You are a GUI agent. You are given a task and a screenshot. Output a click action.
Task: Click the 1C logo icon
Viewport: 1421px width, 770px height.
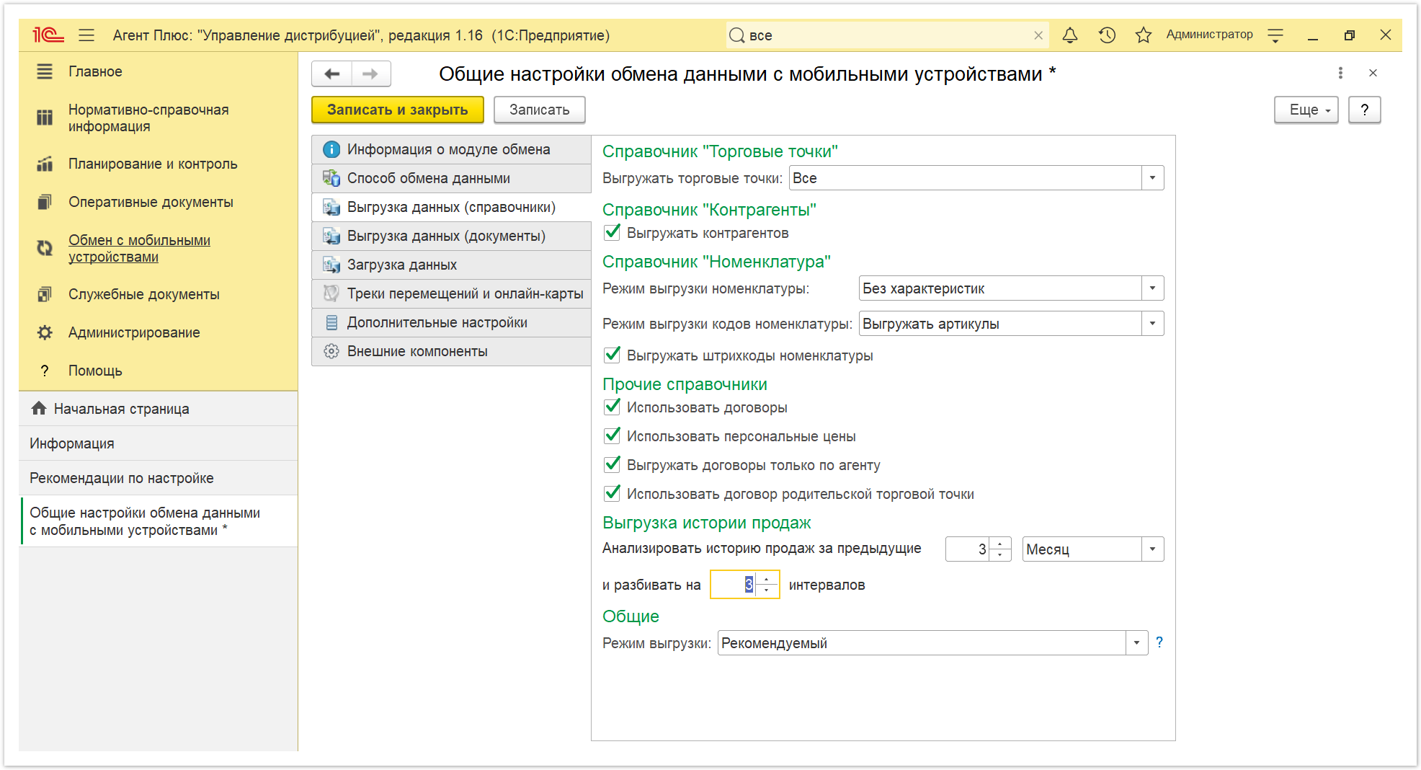(48, 35)
